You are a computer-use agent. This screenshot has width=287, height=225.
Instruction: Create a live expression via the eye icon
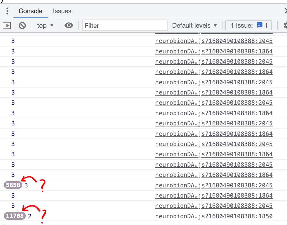tap(69, 25)
